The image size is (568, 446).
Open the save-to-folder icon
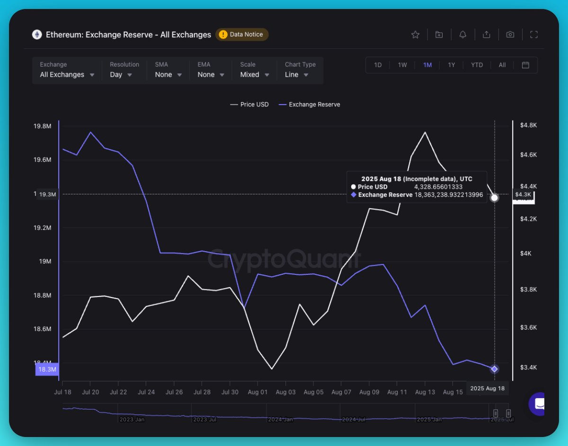click(x=439, y=34)
